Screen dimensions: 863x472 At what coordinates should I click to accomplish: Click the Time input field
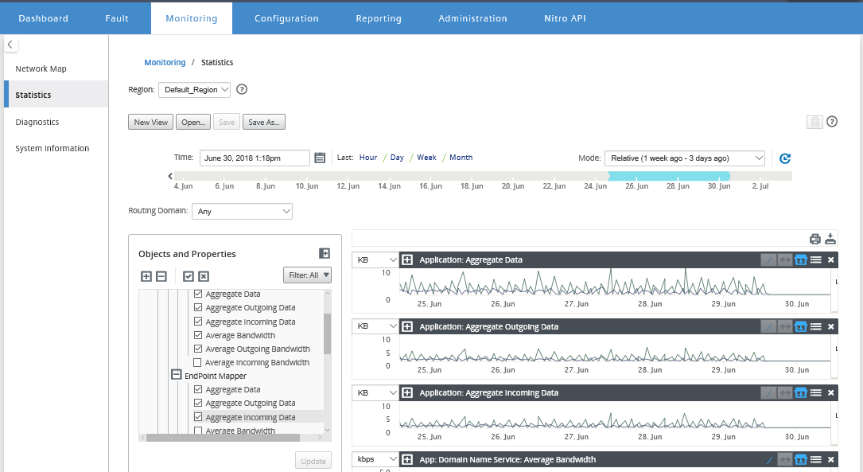[255, 158]
